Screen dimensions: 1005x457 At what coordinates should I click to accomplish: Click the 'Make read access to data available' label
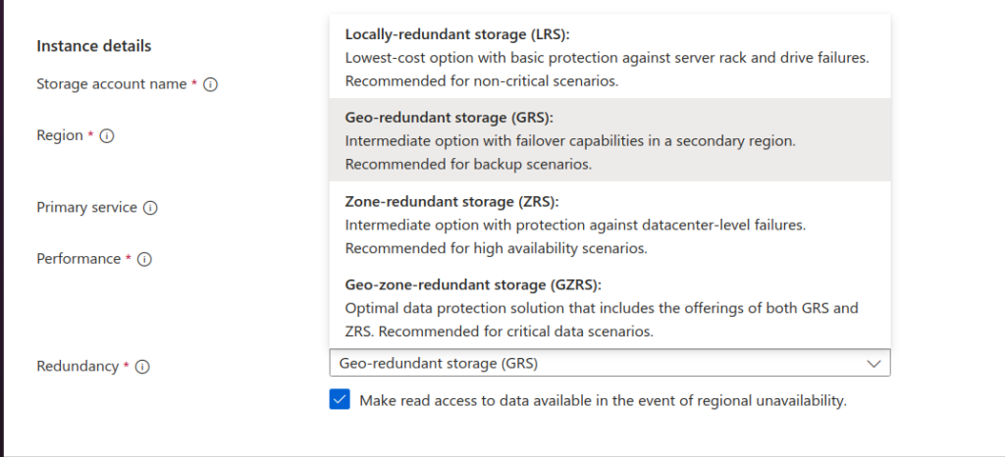click(x=603, y=400)
